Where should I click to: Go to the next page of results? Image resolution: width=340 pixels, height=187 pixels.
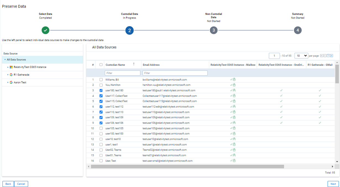(328, 56)
